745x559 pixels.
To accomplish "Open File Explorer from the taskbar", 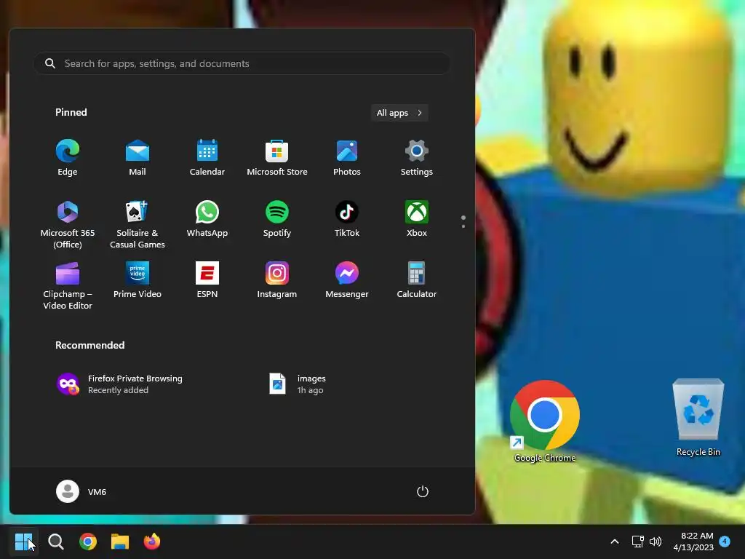I will [120, 542].
